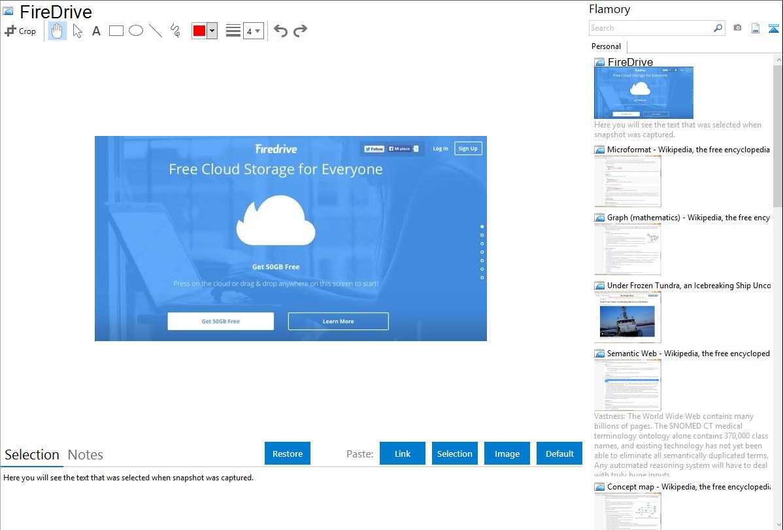Viewport: 783px width, 530px height.
Task: Click the line thickness icon
Action: 233,31
